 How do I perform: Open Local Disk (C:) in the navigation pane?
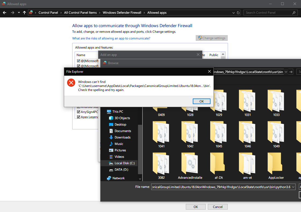125,163
